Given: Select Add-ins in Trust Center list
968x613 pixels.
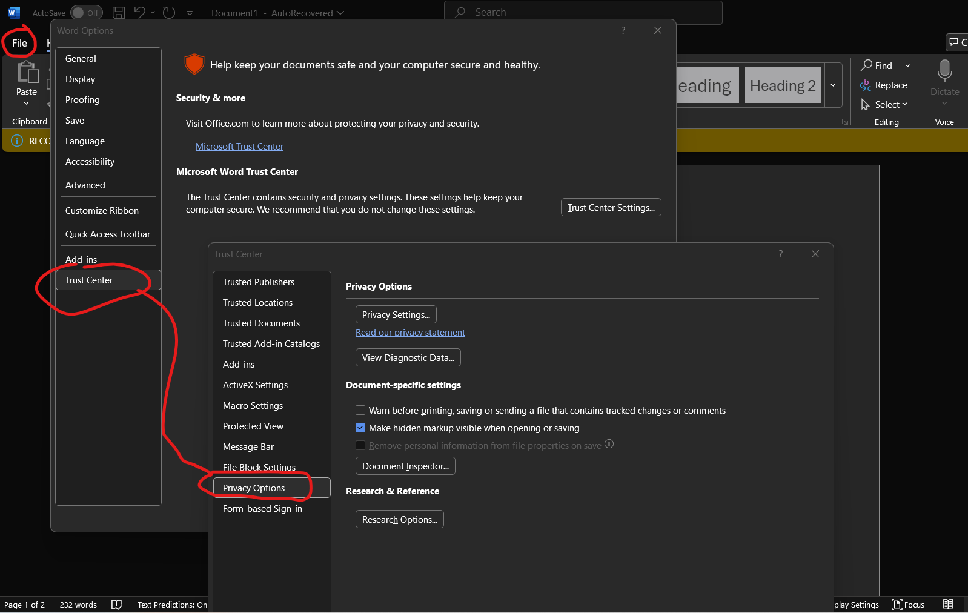Looking at the screenshot, I should pos(272,365).
